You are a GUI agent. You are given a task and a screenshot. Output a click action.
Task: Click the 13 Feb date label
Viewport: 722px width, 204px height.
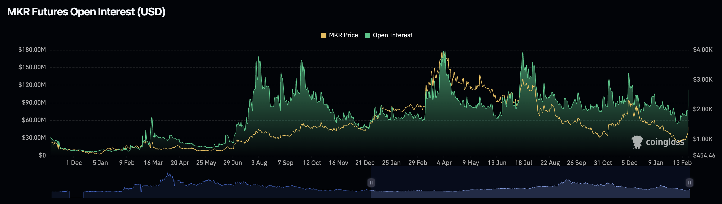[x=682, y=163]
